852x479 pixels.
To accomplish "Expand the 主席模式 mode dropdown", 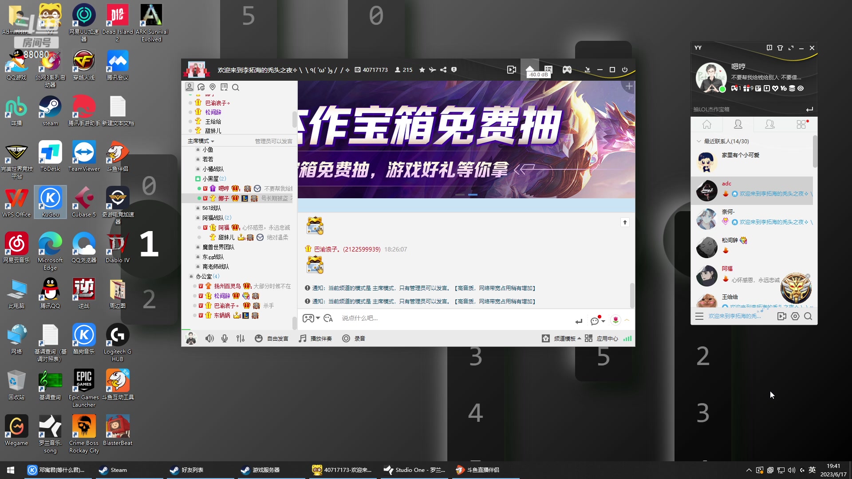I will (x=202, y=141).
